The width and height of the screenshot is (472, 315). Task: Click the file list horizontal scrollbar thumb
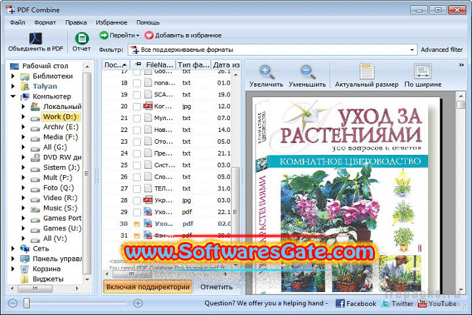pyautogui.click(x=132, y=274)
